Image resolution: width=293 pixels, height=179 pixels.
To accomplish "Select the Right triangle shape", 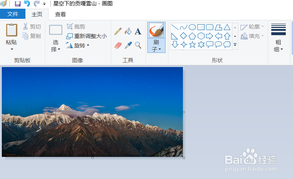I will (x=175, y=36).
